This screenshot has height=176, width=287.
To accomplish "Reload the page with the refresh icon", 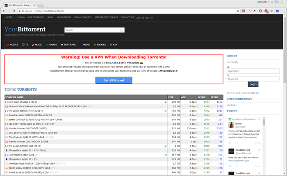I will coord(14,11).
